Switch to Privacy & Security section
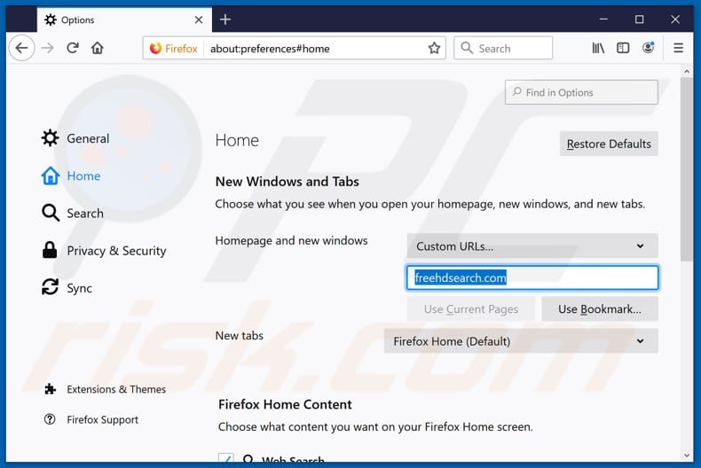 tap(115, 251)
